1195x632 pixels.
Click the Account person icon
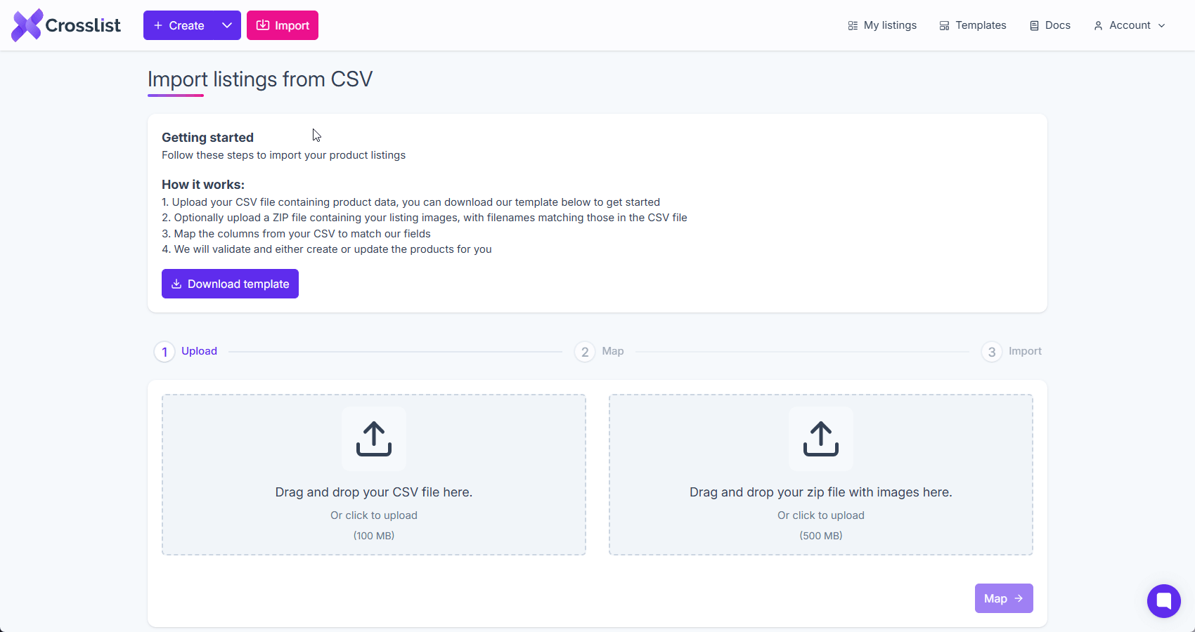[1098, 25]
